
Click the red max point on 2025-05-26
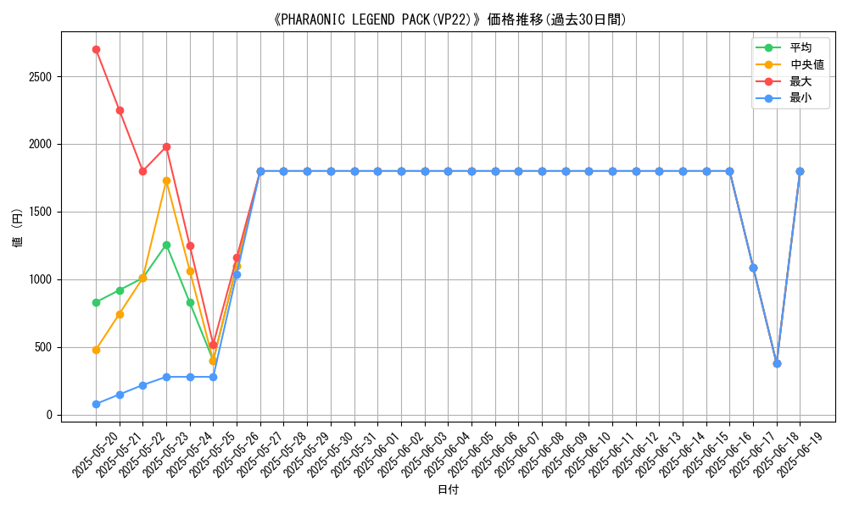[x=237, y=258]
